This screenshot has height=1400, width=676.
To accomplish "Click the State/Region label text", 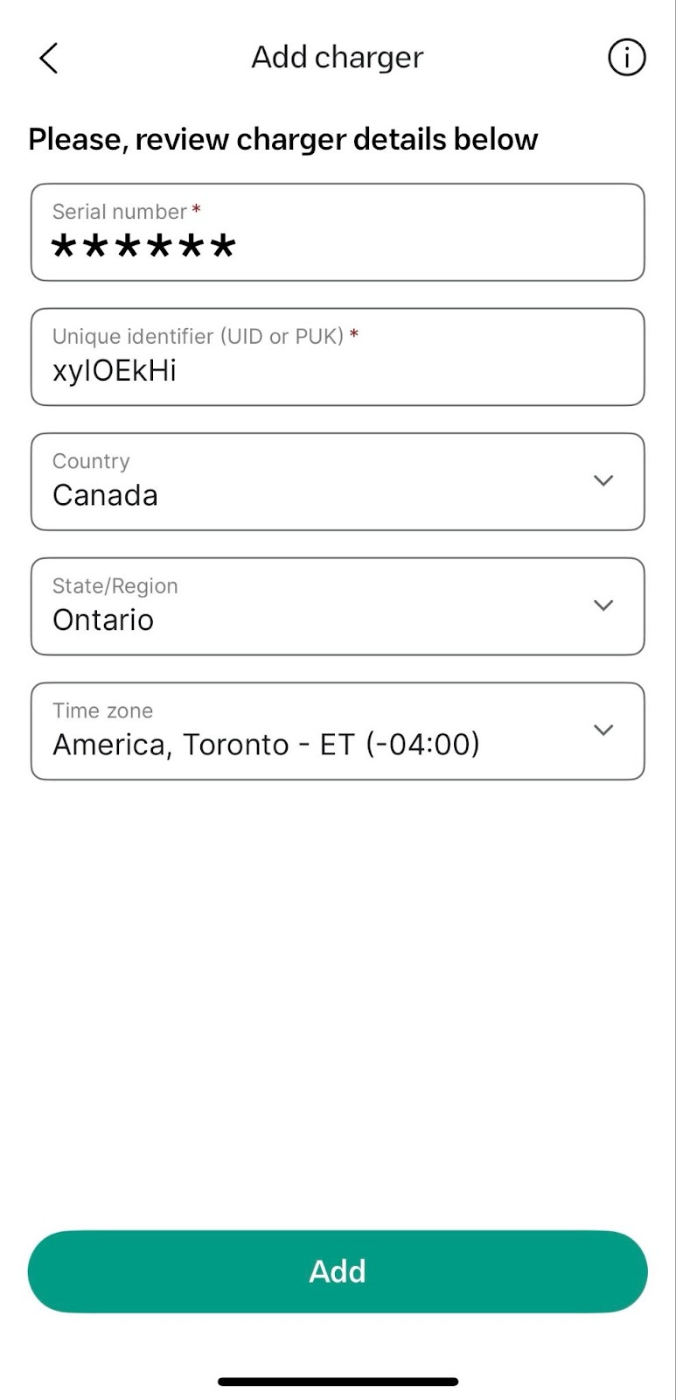I will (115, 586).
